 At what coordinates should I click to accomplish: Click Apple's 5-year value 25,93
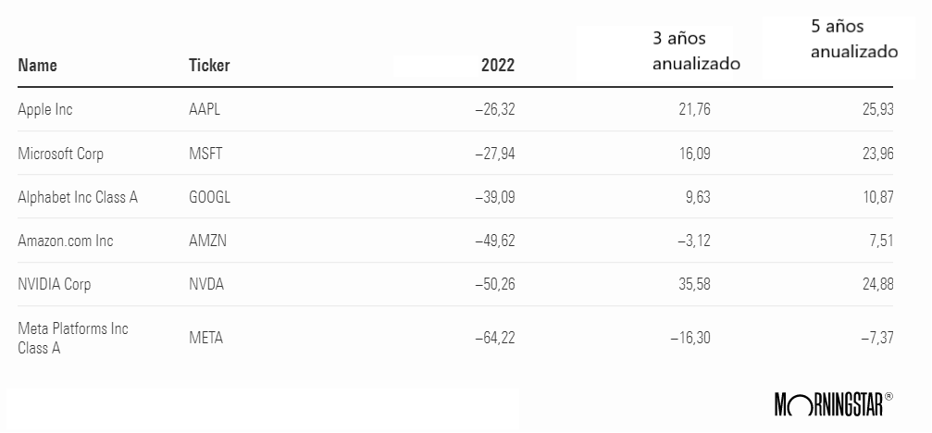click(x=875, y=109)
